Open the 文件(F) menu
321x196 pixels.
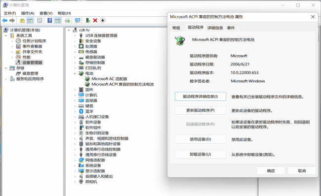10,13
